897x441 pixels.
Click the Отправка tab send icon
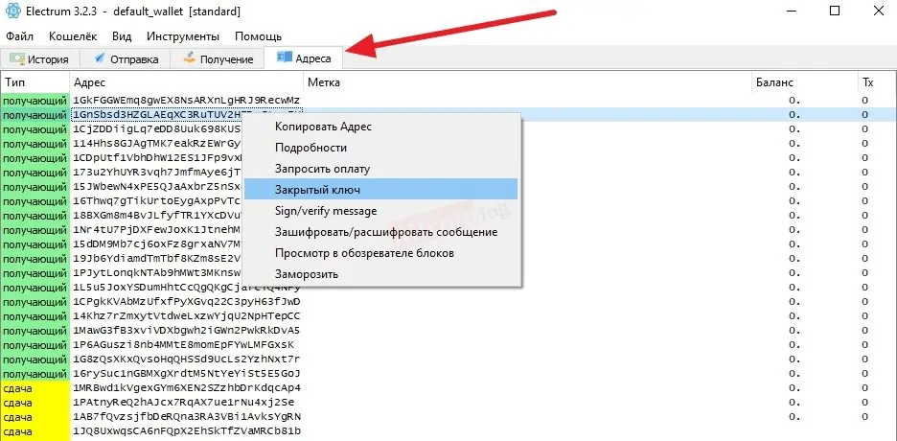pos(99,58)
